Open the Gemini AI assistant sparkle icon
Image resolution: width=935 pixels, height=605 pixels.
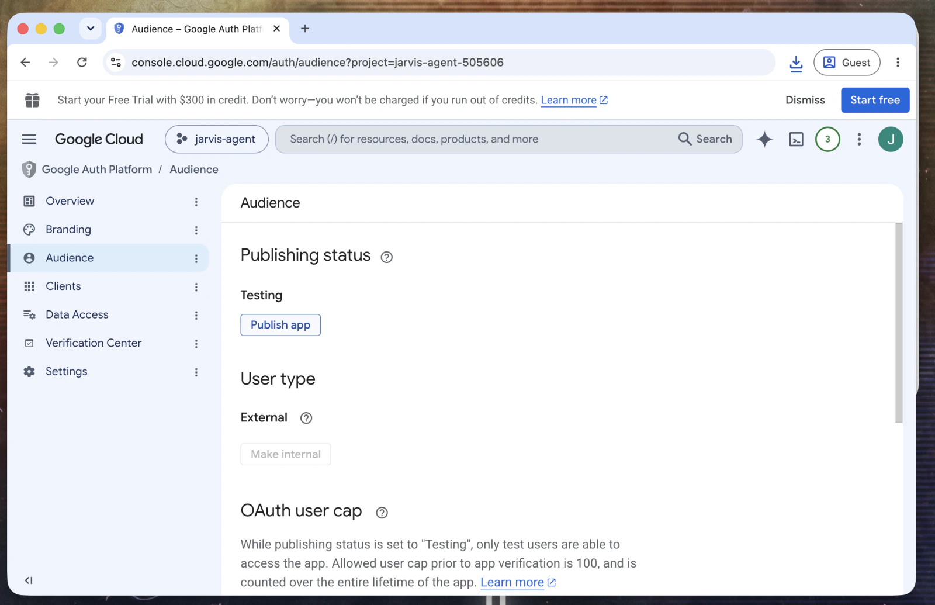tap(764, 139)
